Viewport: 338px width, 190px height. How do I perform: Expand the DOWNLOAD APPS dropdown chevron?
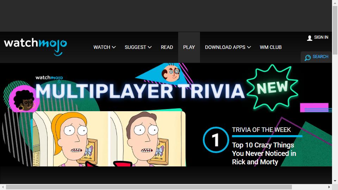coord(249,47)
